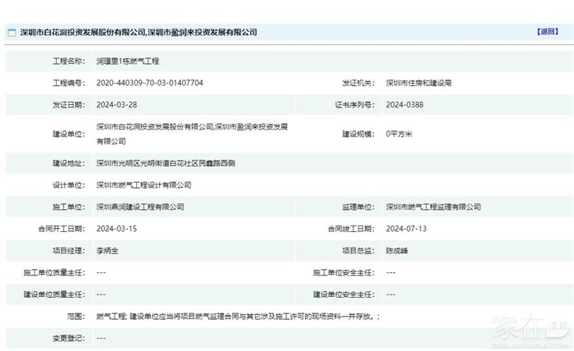574x351 pixels.
Task: Click project manager name 李炳全
Action: pyautogui.click(x=108, y=250)
